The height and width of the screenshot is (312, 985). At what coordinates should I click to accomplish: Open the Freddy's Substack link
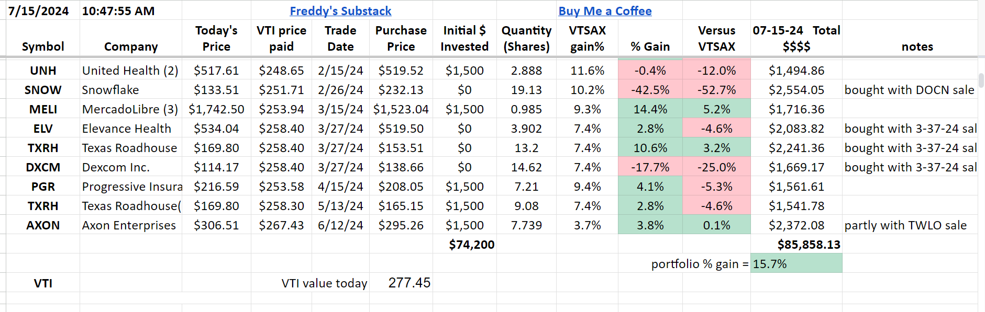pyautogui.click(x=340, y=11)
